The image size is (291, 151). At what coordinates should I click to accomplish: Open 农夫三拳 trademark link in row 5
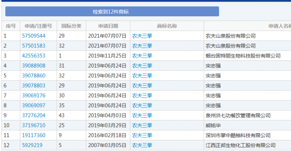pos(142,75)
